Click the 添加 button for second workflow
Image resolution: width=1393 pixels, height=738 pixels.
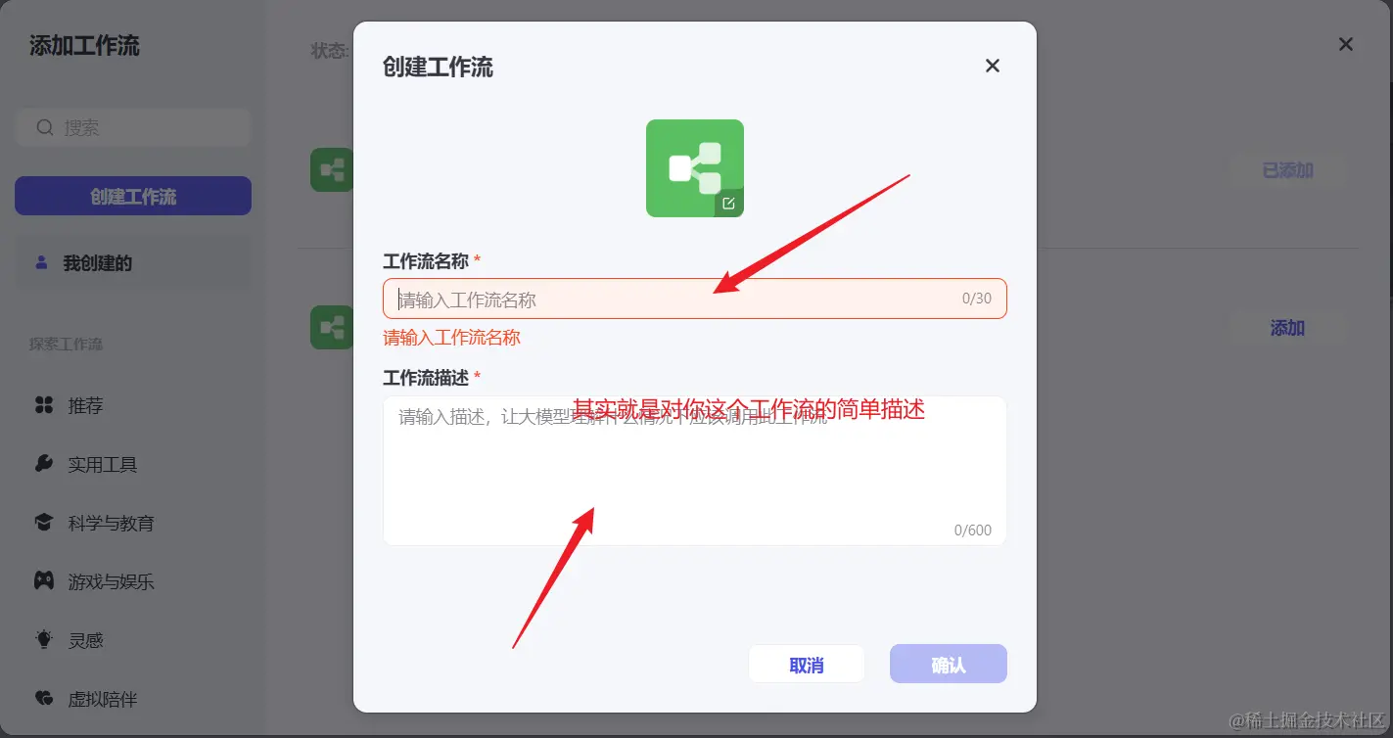point(1287,328)
